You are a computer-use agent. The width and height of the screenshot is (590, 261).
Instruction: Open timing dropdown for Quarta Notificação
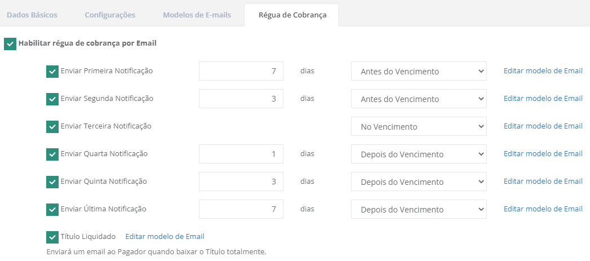point(418,154)
